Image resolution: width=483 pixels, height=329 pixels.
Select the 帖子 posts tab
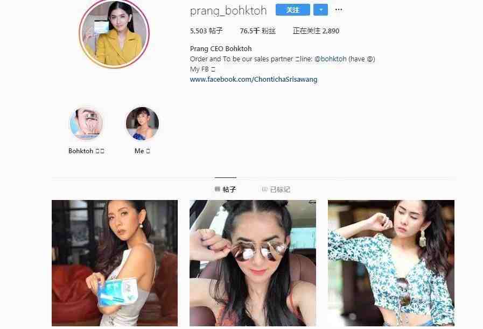(226, 189)
